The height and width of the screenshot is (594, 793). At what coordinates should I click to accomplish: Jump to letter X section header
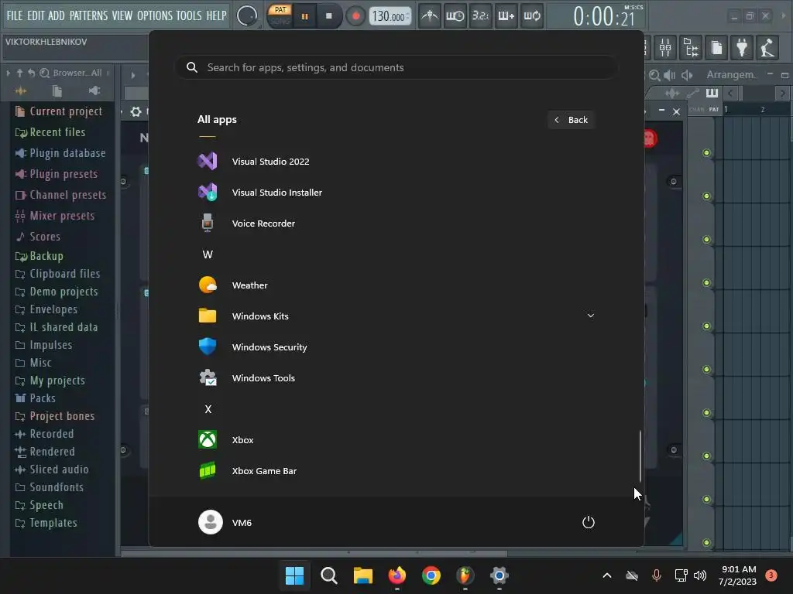coord(208,409)
